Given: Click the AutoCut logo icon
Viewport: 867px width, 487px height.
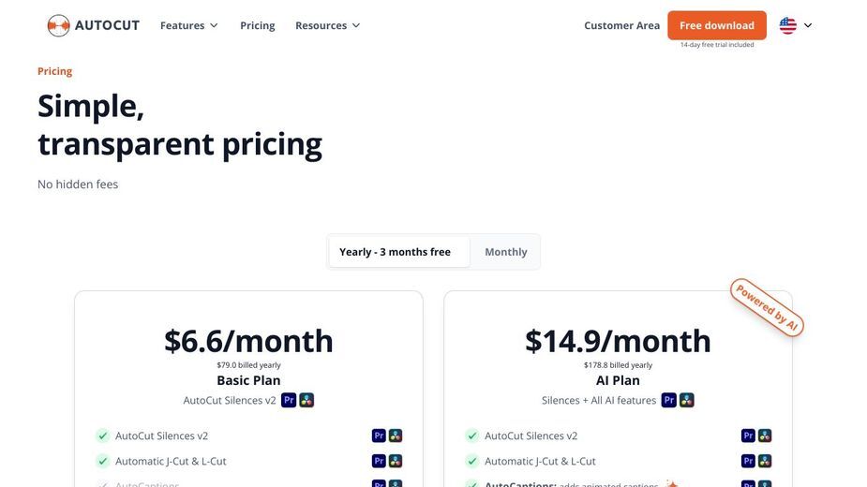Looking at the screenshot, I should click(58, 25).
